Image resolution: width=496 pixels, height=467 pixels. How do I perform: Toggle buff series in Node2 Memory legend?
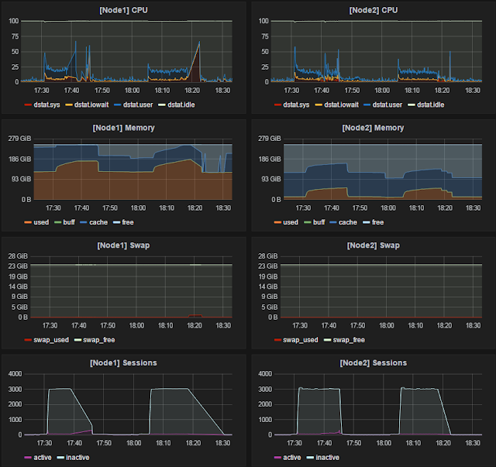[315, 222]
